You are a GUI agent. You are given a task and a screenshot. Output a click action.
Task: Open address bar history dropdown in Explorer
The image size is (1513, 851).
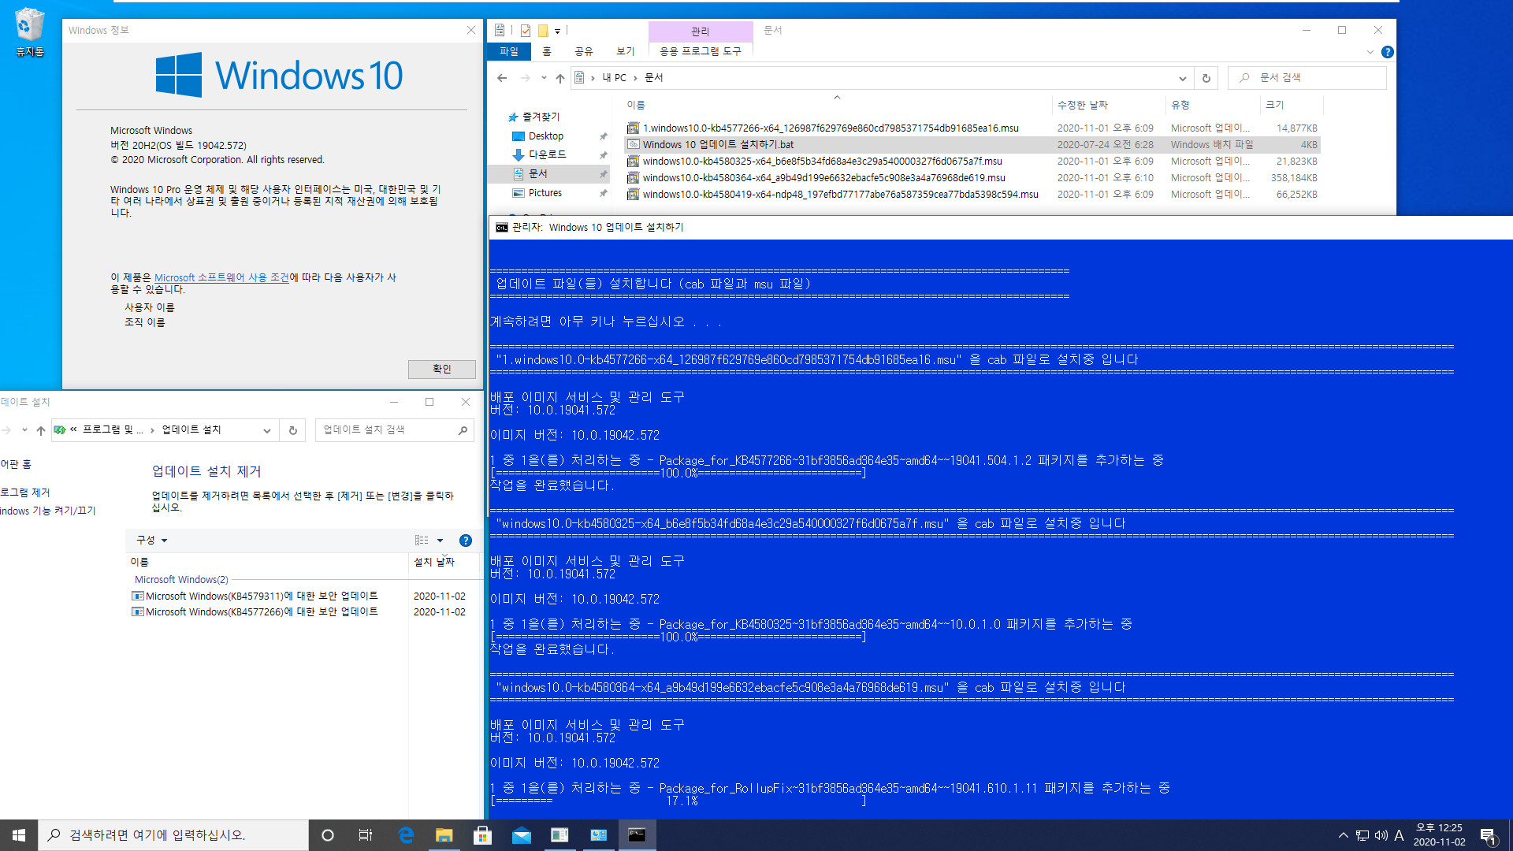[1182, 78]
